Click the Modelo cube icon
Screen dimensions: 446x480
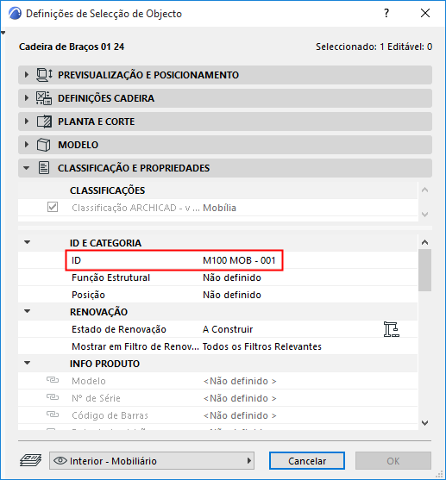tap(43, 145)
